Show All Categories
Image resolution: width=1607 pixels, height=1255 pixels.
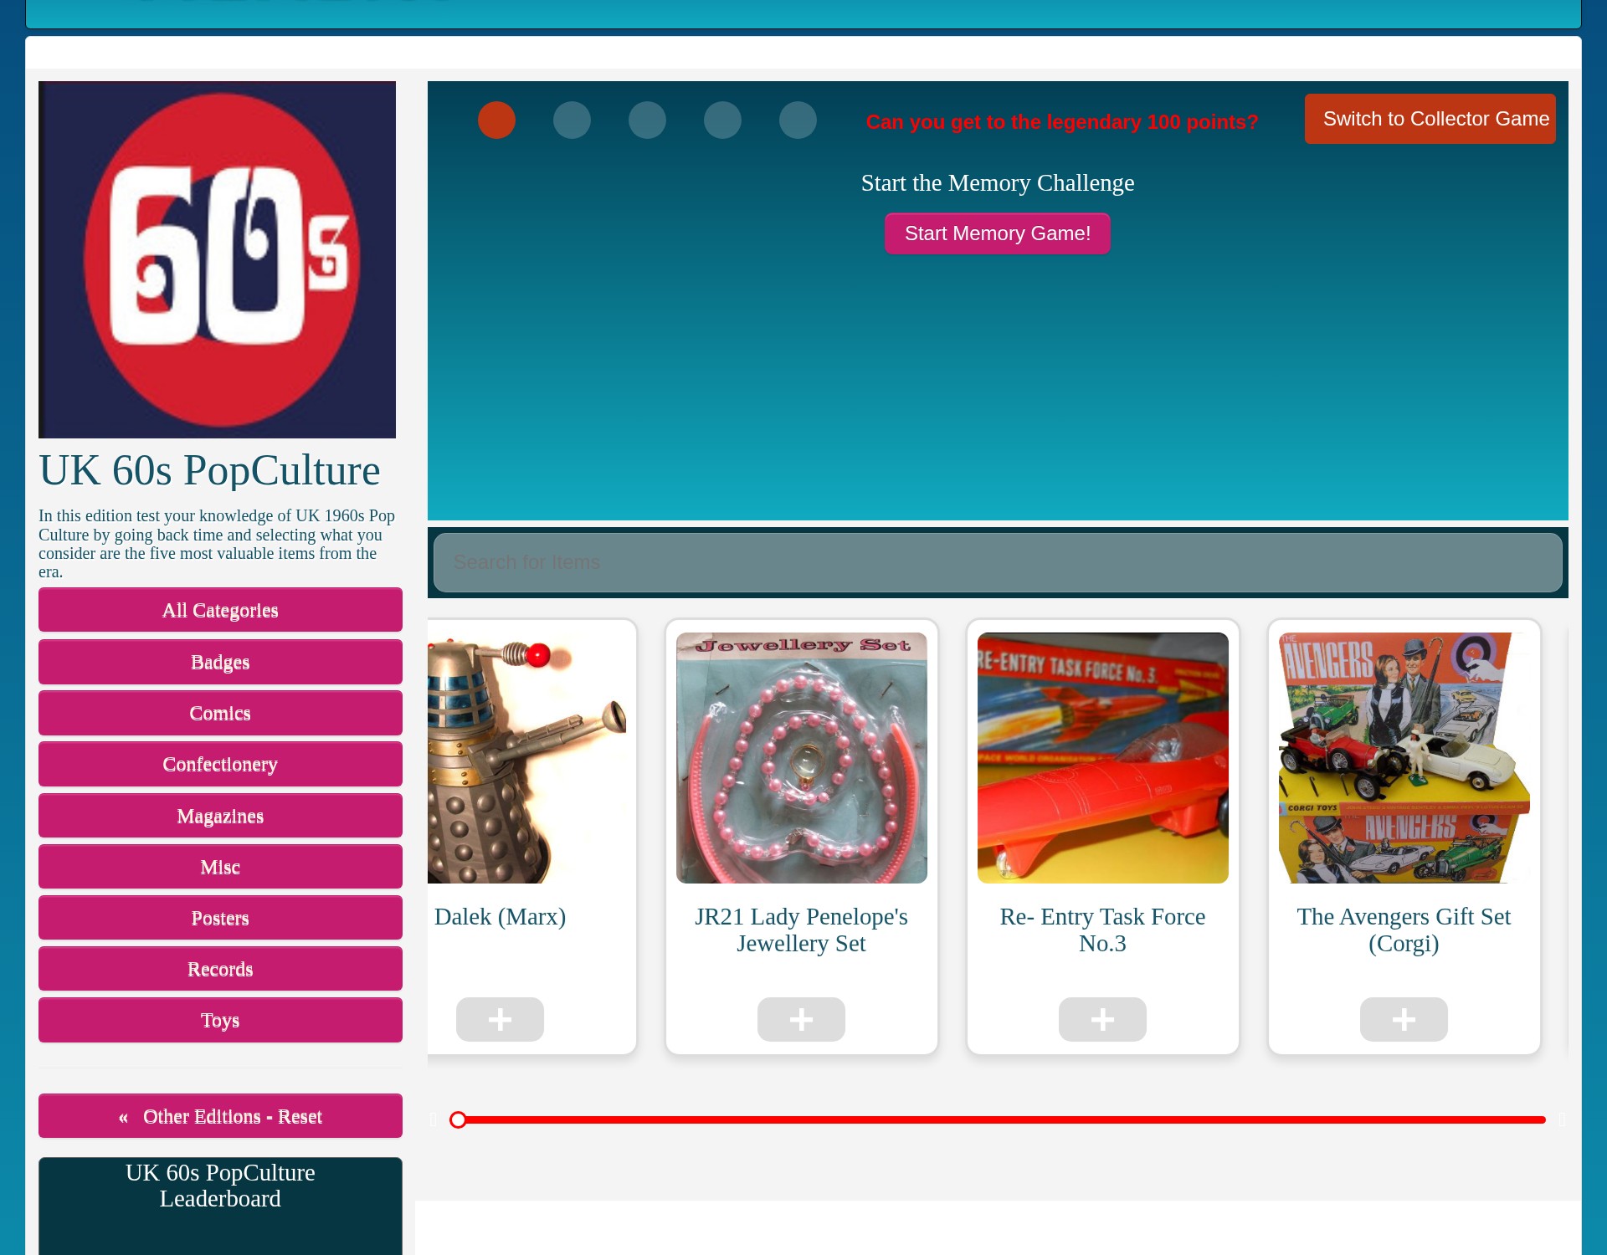pyautogui.click(x=220, y=610)
